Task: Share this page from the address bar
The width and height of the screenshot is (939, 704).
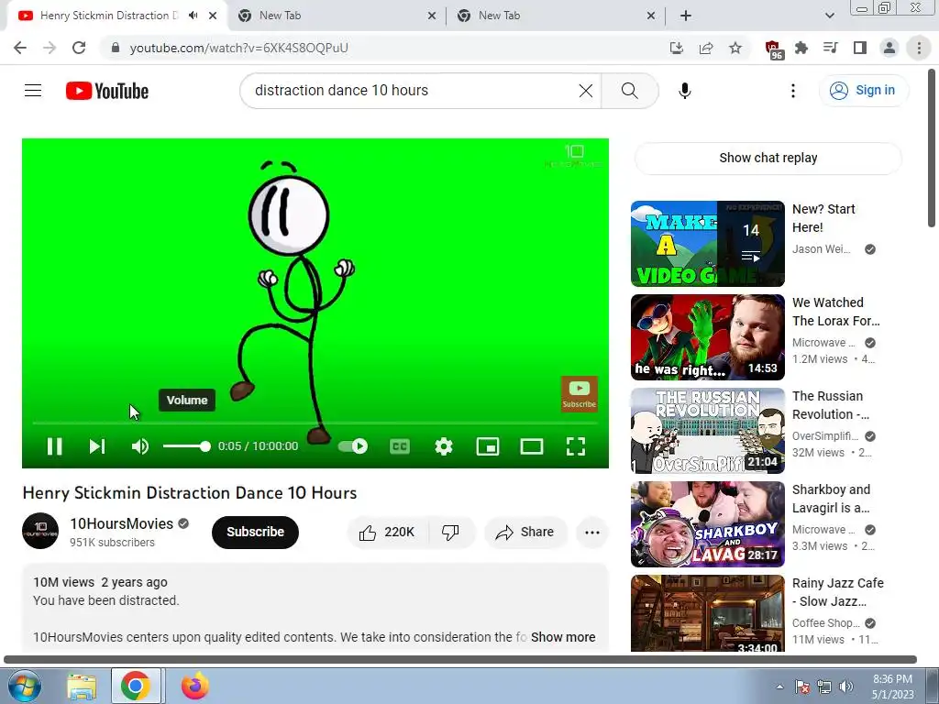Action: point(706,48)
